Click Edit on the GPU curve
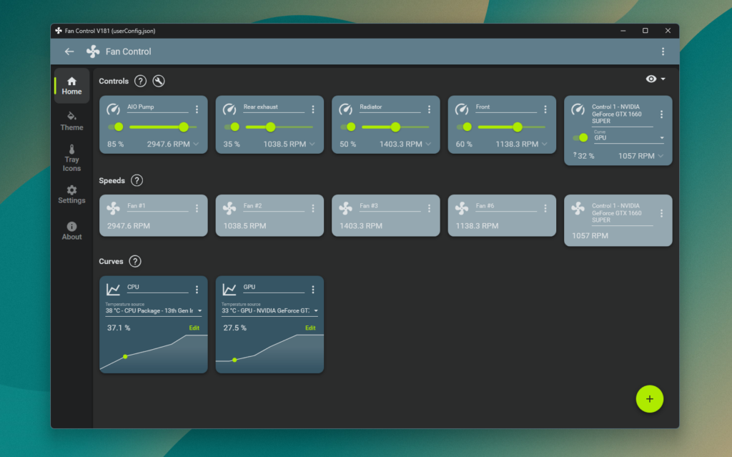The image size is (732, 457). pyautogui.click(x=310, y=328)
